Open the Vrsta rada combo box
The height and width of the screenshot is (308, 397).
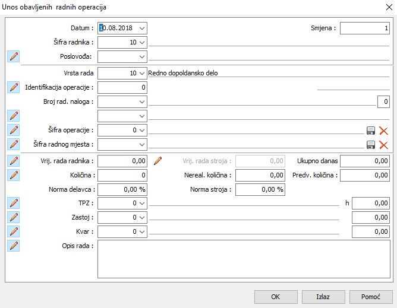pos(141,73)
